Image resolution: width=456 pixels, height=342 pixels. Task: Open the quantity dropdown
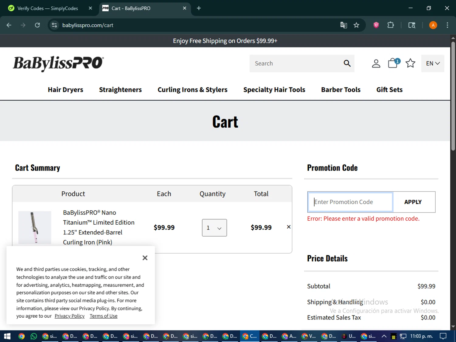(214, 228)
